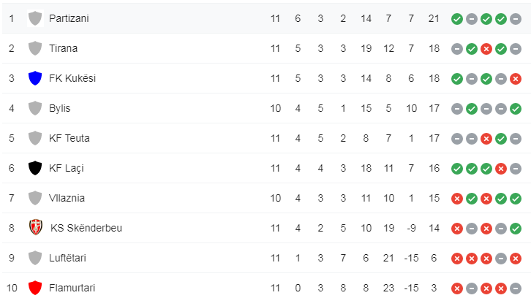Click Partizani's first green win indicator
The image size is (531, 298).
(x=456, y=18)
